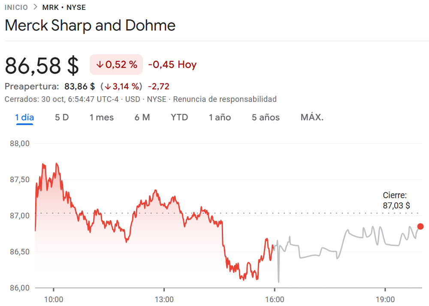Image resolution: width=429 pixels, height=306 pixels.
Task: Click the red down-arrow in percent badge
Action: (100, 65)
